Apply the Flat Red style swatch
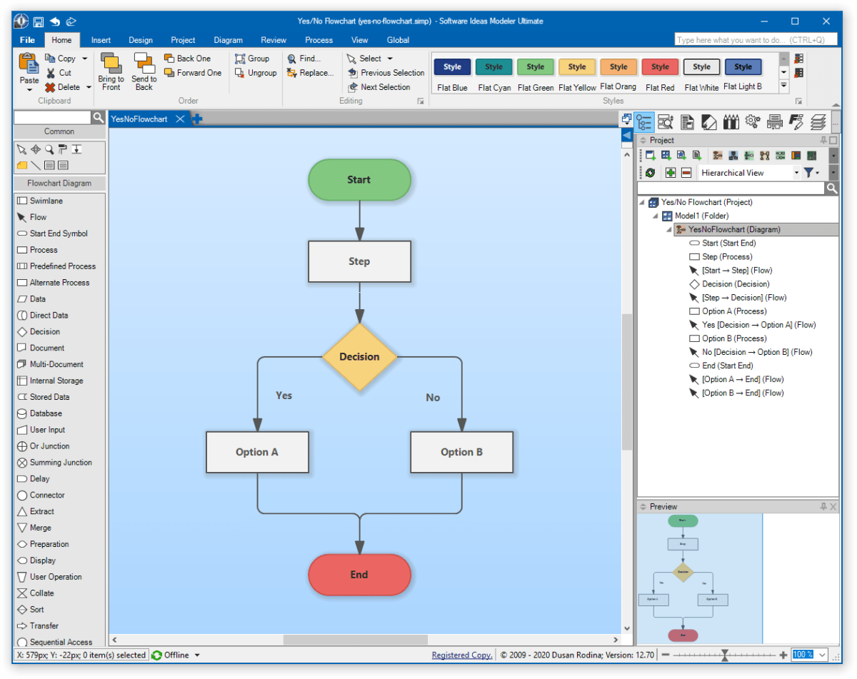Viewport: 857px width, 679px height. 660,66
